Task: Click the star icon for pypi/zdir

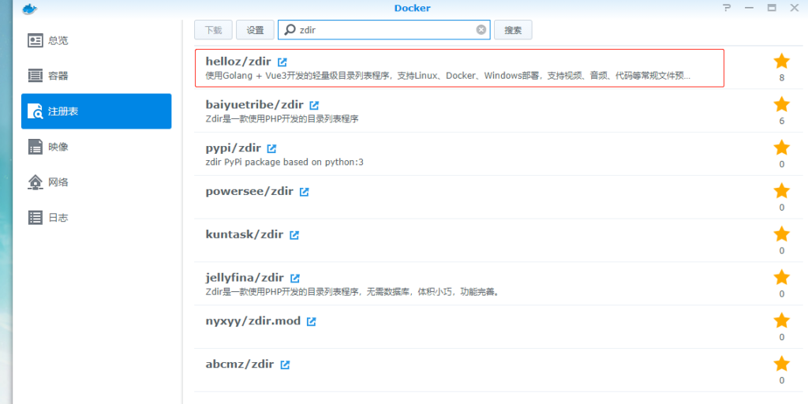Action: 782,148
